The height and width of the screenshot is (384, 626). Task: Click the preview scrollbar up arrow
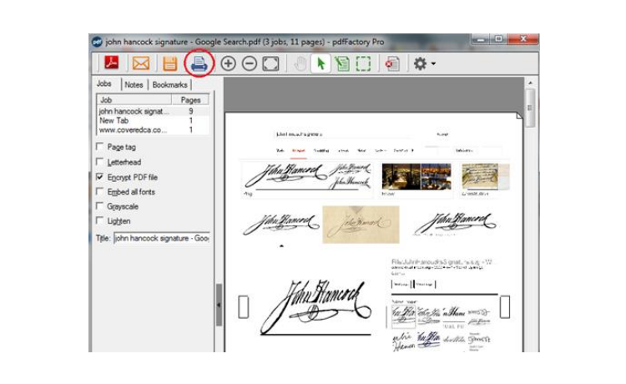pos(530,83)
